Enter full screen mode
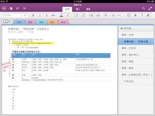 click(150, 8)
